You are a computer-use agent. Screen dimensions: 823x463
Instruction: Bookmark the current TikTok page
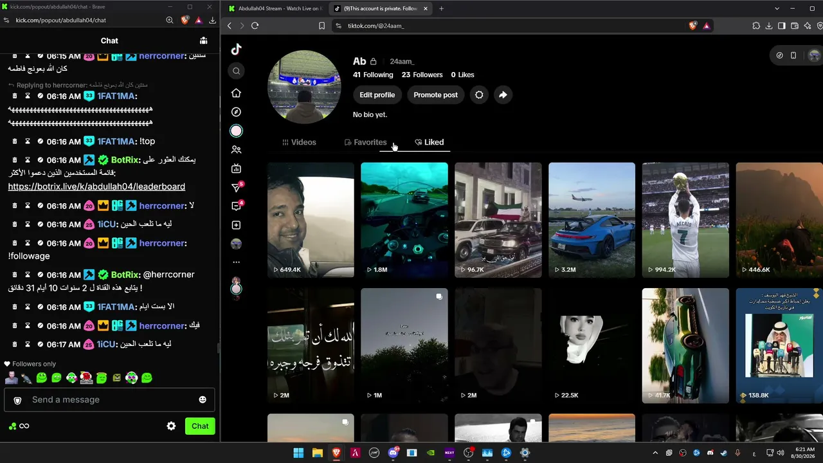(321, 26)
